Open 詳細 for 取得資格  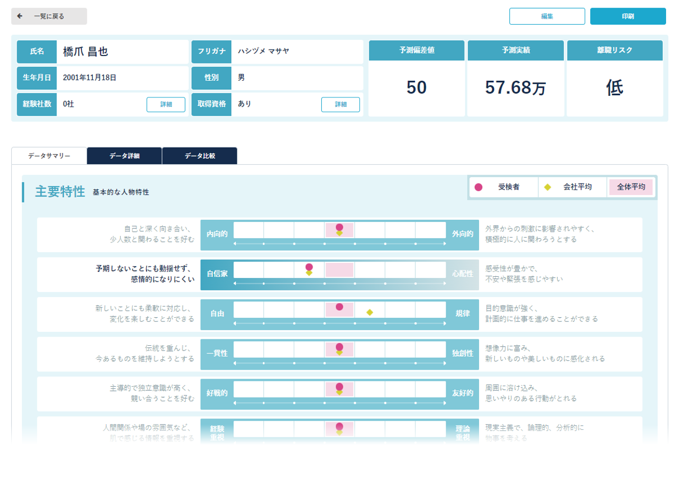coord(341,104)
